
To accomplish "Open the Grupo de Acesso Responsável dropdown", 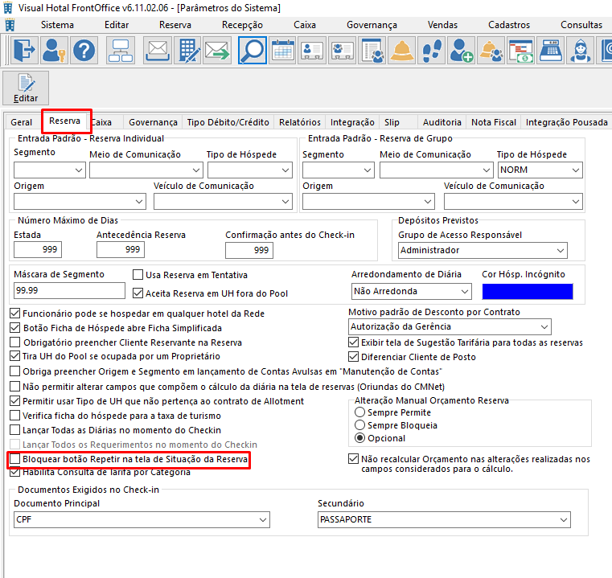I will coord(483,251).
